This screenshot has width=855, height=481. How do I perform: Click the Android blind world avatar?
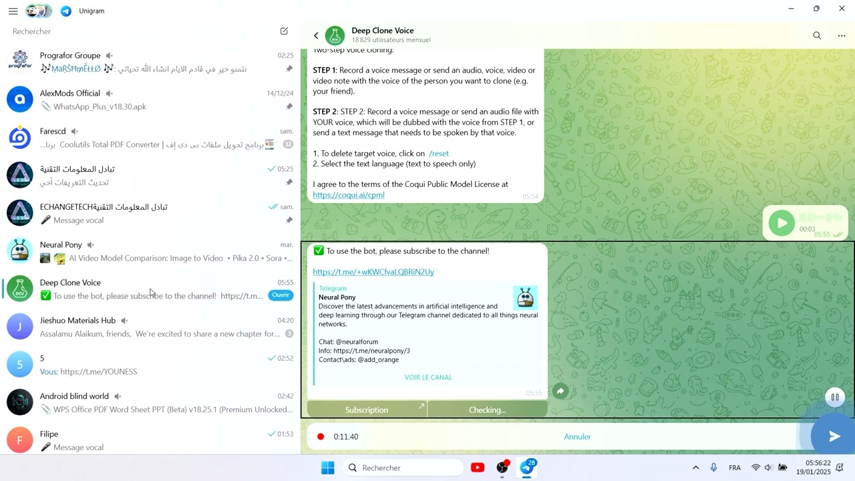pos(20,402)
